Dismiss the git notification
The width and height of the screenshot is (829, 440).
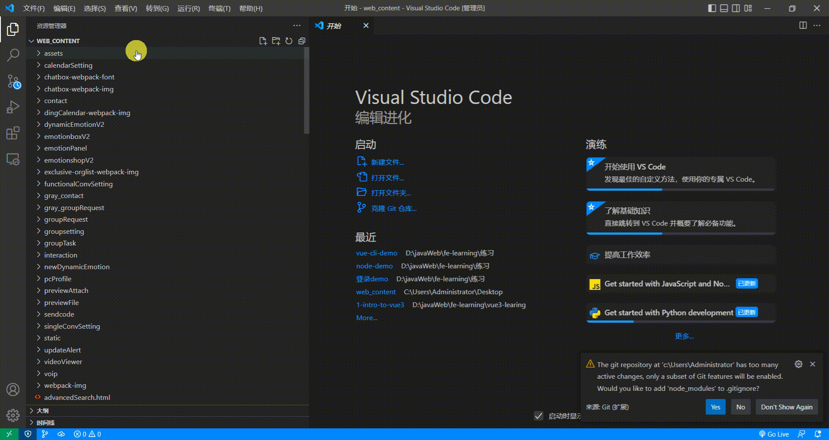(x=813, y=364)
